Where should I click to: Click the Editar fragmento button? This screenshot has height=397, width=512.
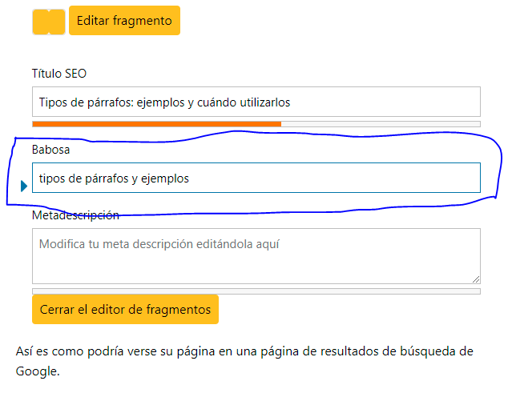point(124,21)
